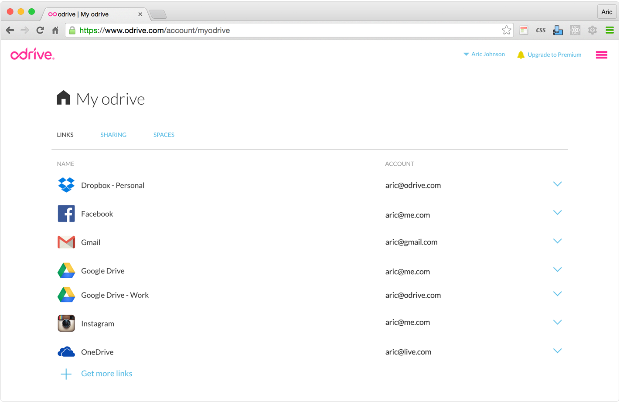Click the Google Drive - Work triangle icon
The height and width of the screenshot is (402, 620).
tap(66, 295)
